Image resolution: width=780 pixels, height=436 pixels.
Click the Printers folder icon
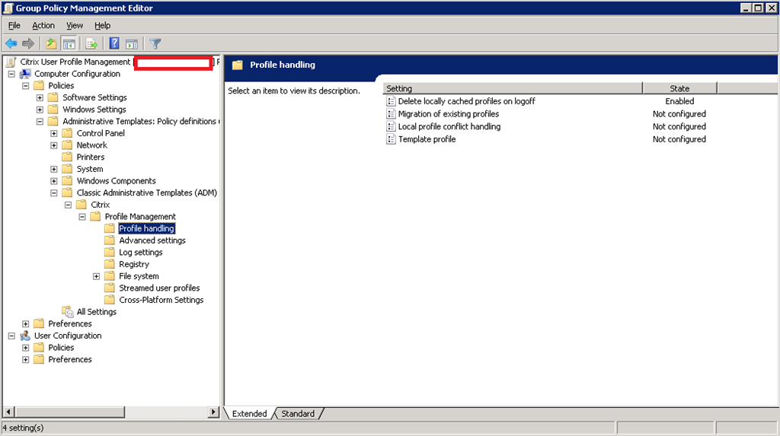[x=67, y=157]
